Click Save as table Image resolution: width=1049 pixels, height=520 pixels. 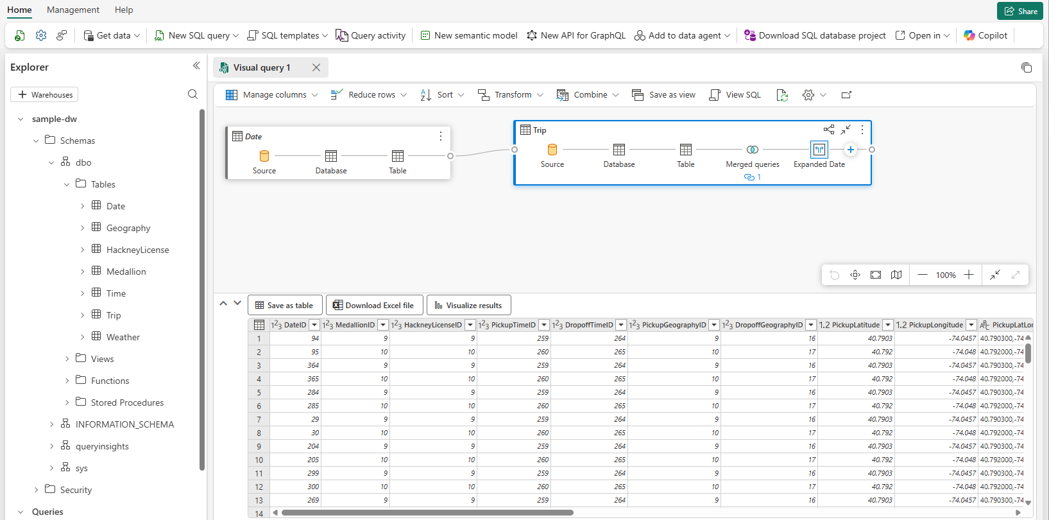284,305
